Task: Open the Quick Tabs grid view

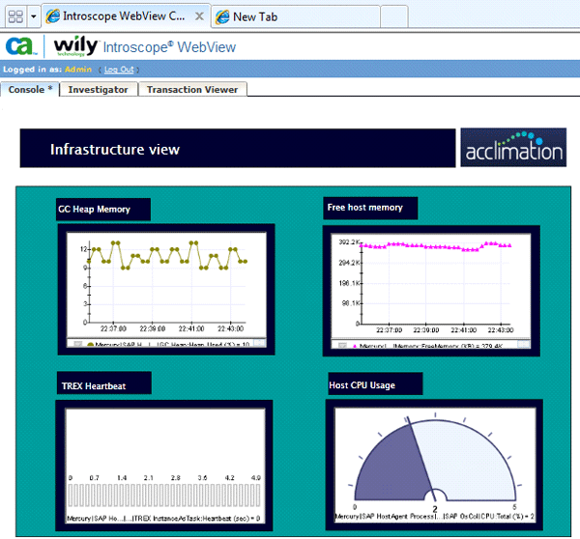Action: coord(14,17)
